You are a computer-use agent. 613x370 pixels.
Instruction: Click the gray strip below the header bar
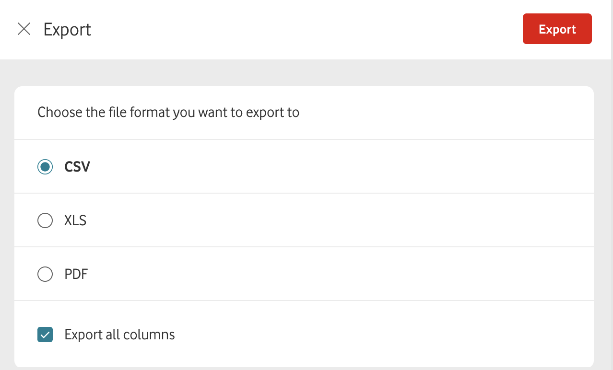coord(307,73)
